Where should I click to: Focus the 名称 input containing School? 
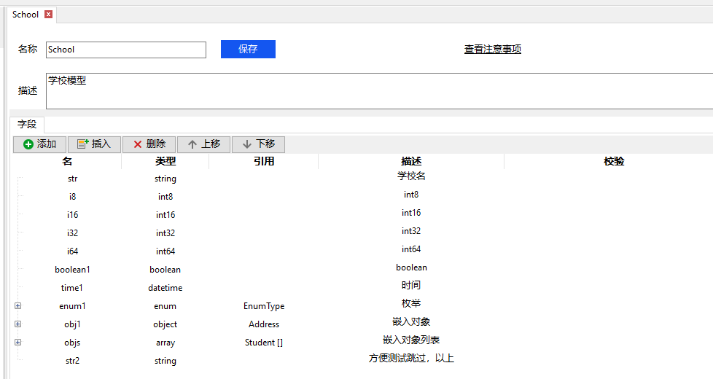tap(126, 50)
